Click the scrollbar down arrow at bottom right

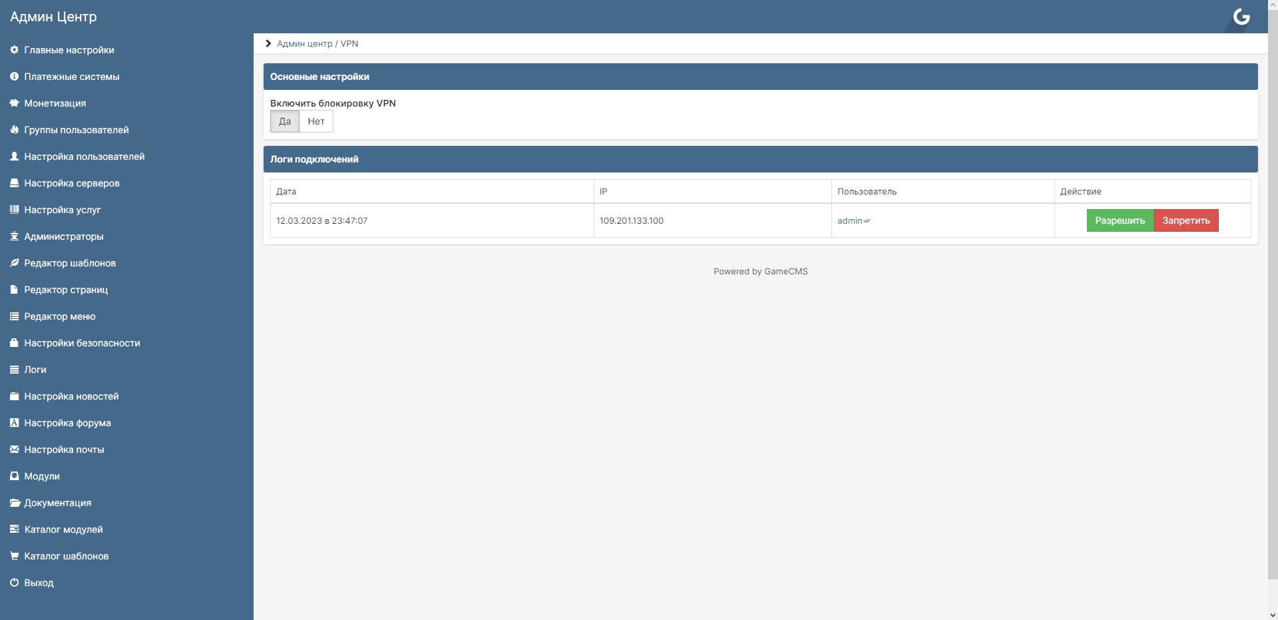(x=1273, y=615)
